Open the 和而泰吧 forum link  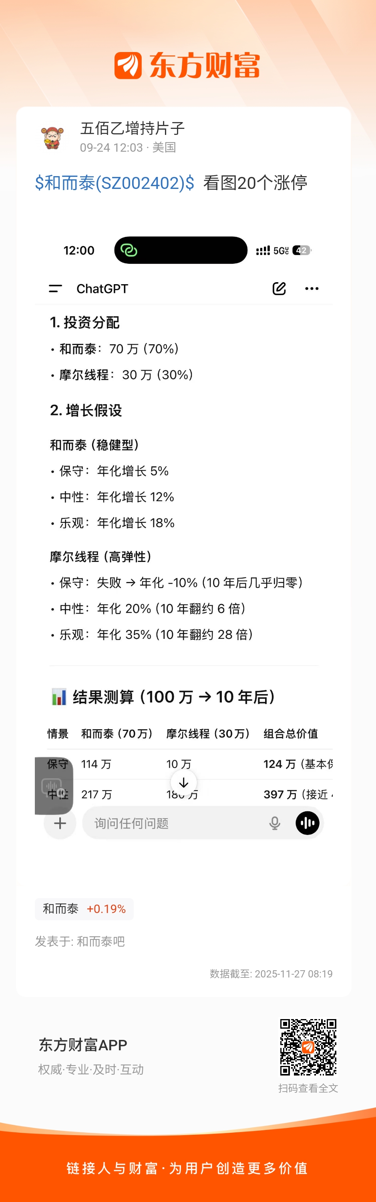(x=101, y=941)
